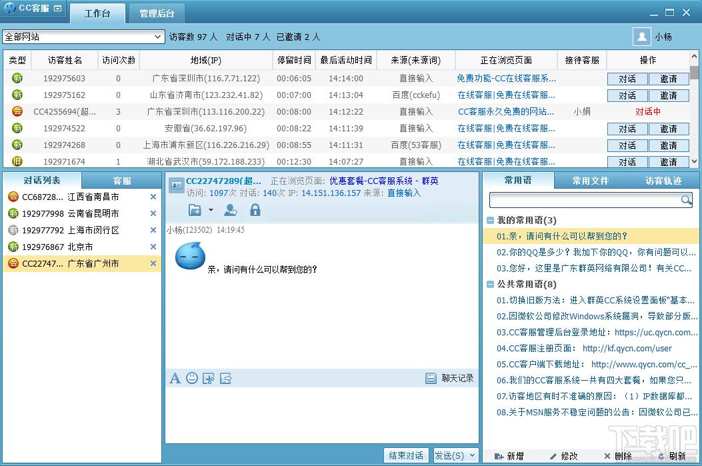Select conversation 192977998 云南省昆明市
The width and height of the screenshot is (702, 466).
click(82, 213)
